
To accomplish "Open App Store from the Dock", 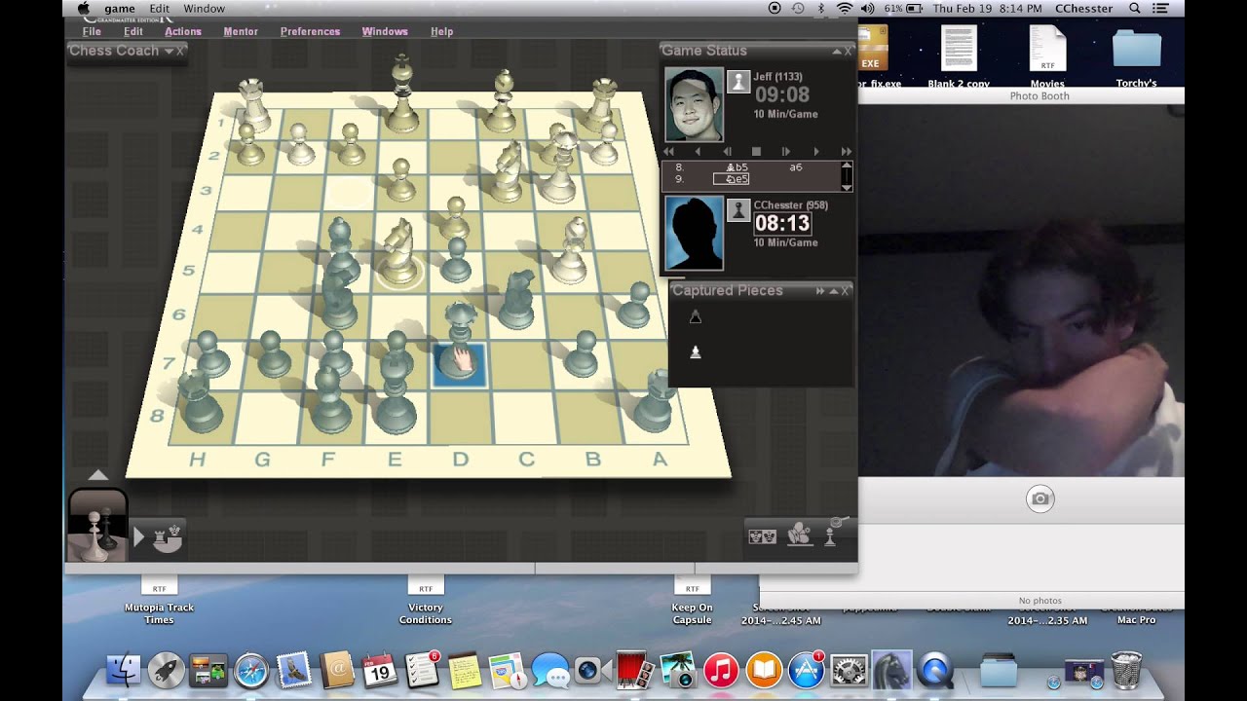I will tap(807, 671).
